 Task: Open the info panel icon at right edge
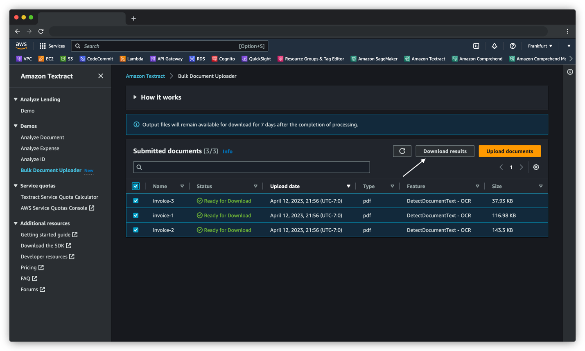(570, 72)
